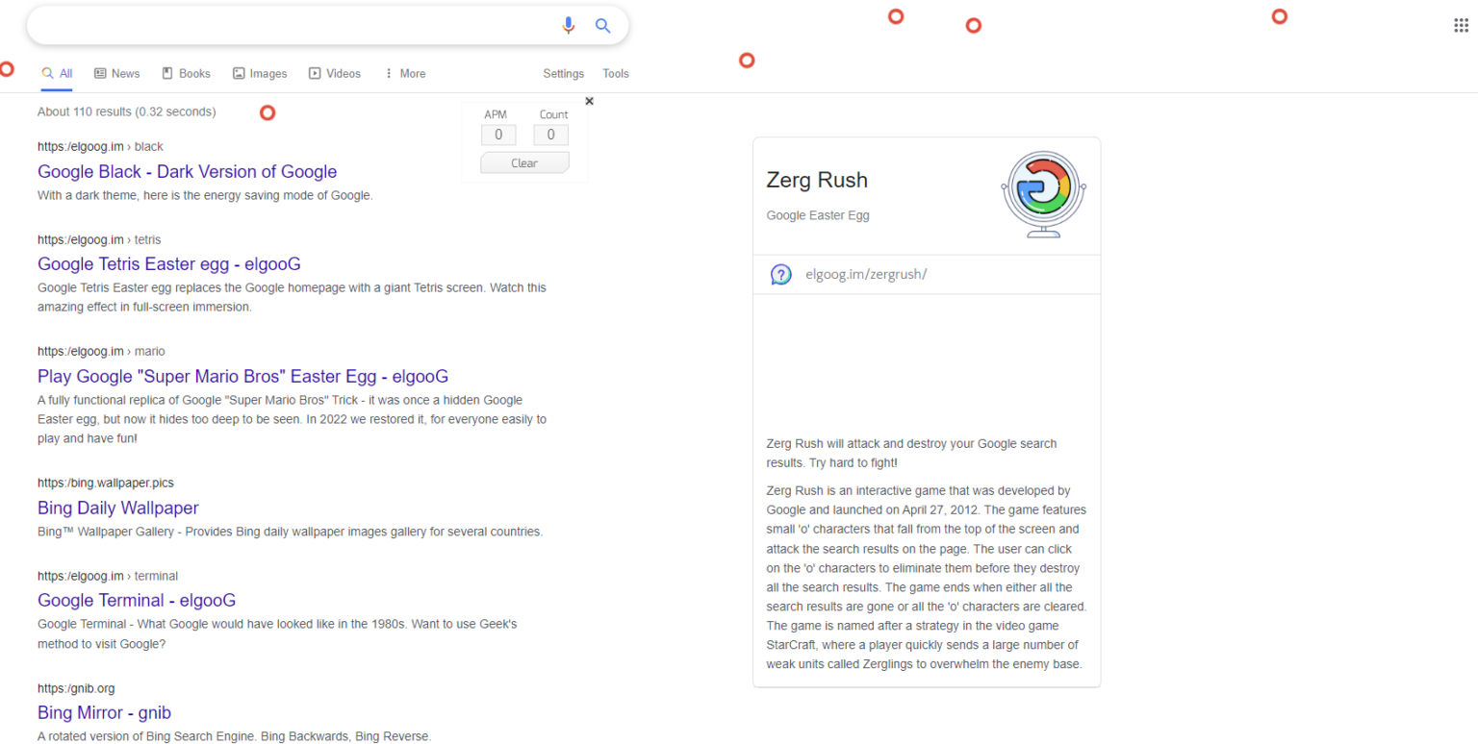Screen dimensions: 1478x744
Task: Open the search Tools options
Action: [x=615, y=73]
